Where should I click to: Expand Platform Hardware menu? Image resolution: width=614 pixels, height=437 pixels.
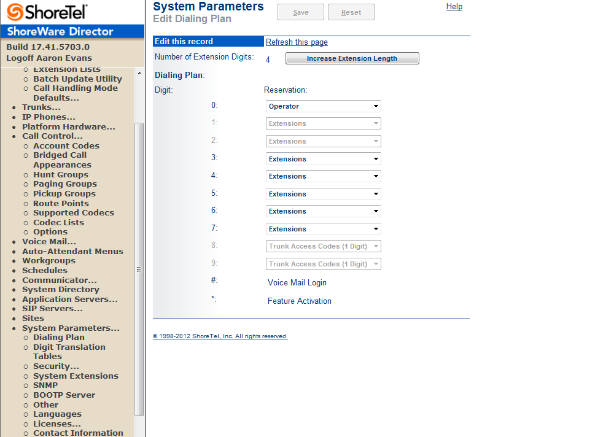coord(69,126)
